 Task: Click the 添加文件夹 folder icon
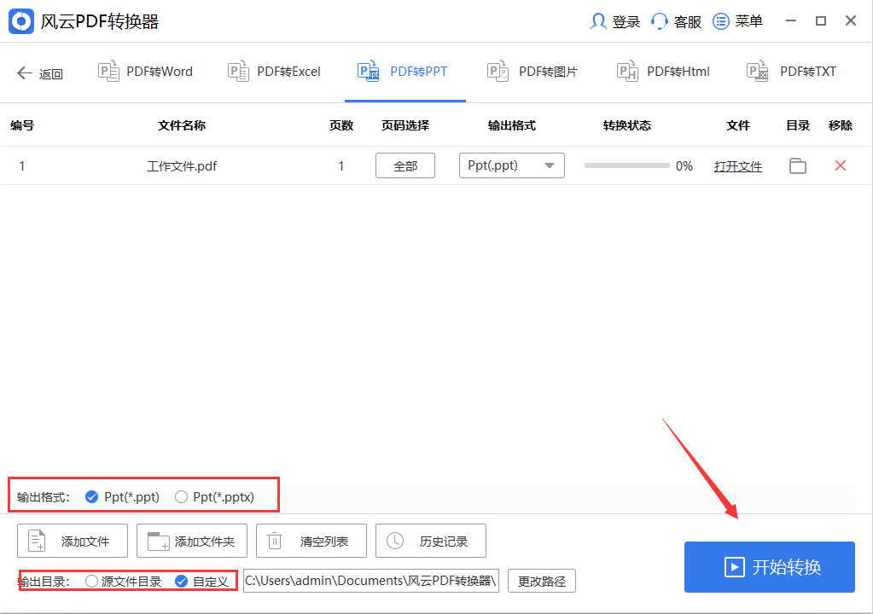(x=158, y=542)
